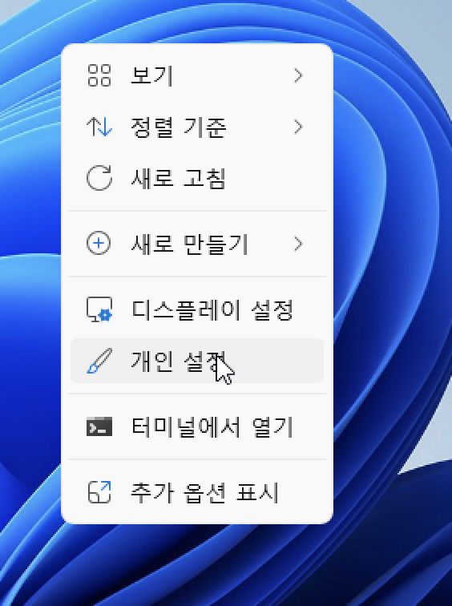Choose 터미널에서 열기 (Open in Terminal)
Viewport: 452px width, 606px height.
click(x=197, y=426)
